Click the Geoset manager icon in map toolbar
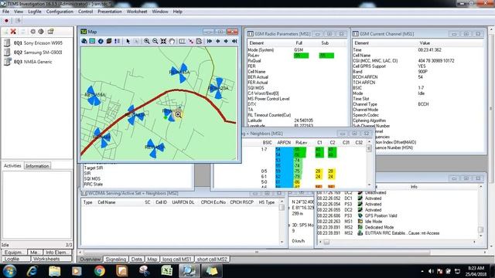 92,41
